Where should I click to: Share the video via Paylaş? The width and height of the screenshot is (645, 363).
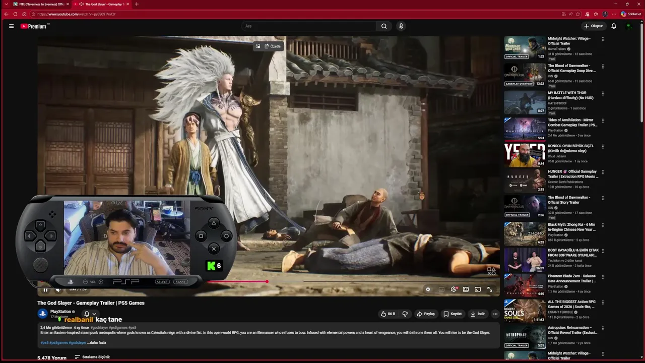(426, 314)
